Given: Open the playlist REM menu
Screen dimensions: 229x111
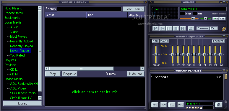Looking at the screenshot, I should (163, 105).
